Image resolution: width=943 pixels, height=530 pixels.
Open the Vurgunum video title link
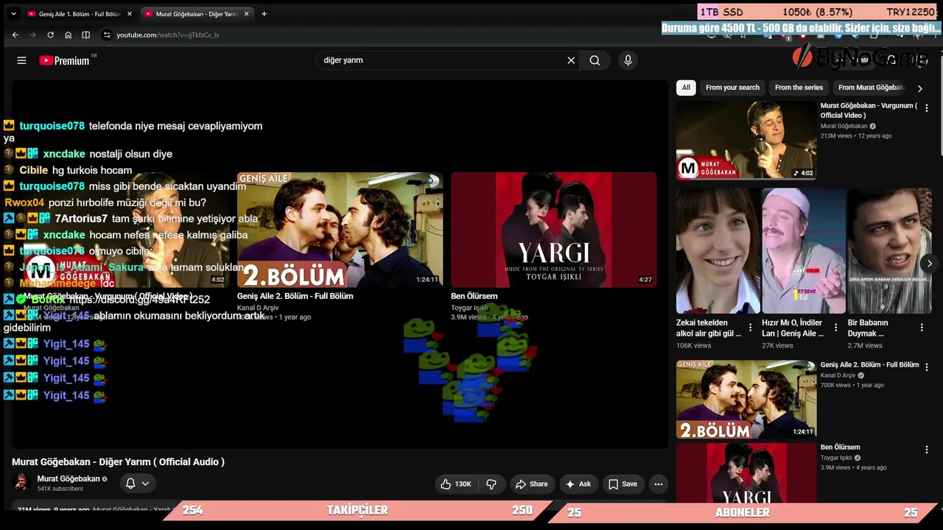coord(869,110)
